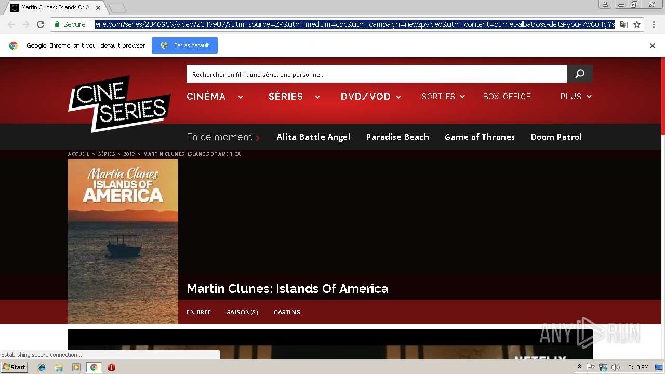Open the Cine Series logo homepage
Viewport: 665px width, 374px height.
click(119, 104)
